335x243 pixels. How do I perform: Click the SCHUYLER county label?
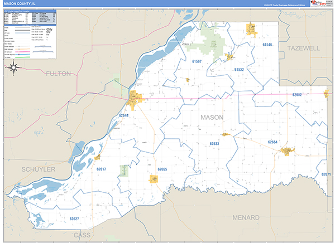38,169
